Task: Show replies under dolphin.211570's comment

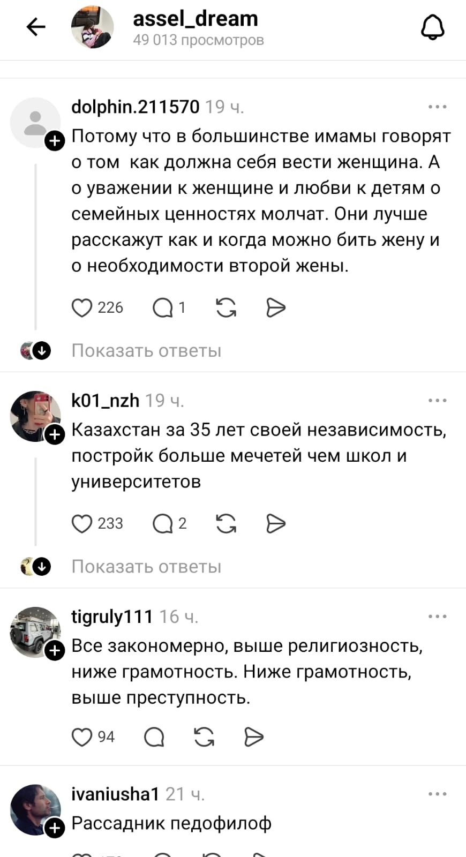Action: (146, 351)
